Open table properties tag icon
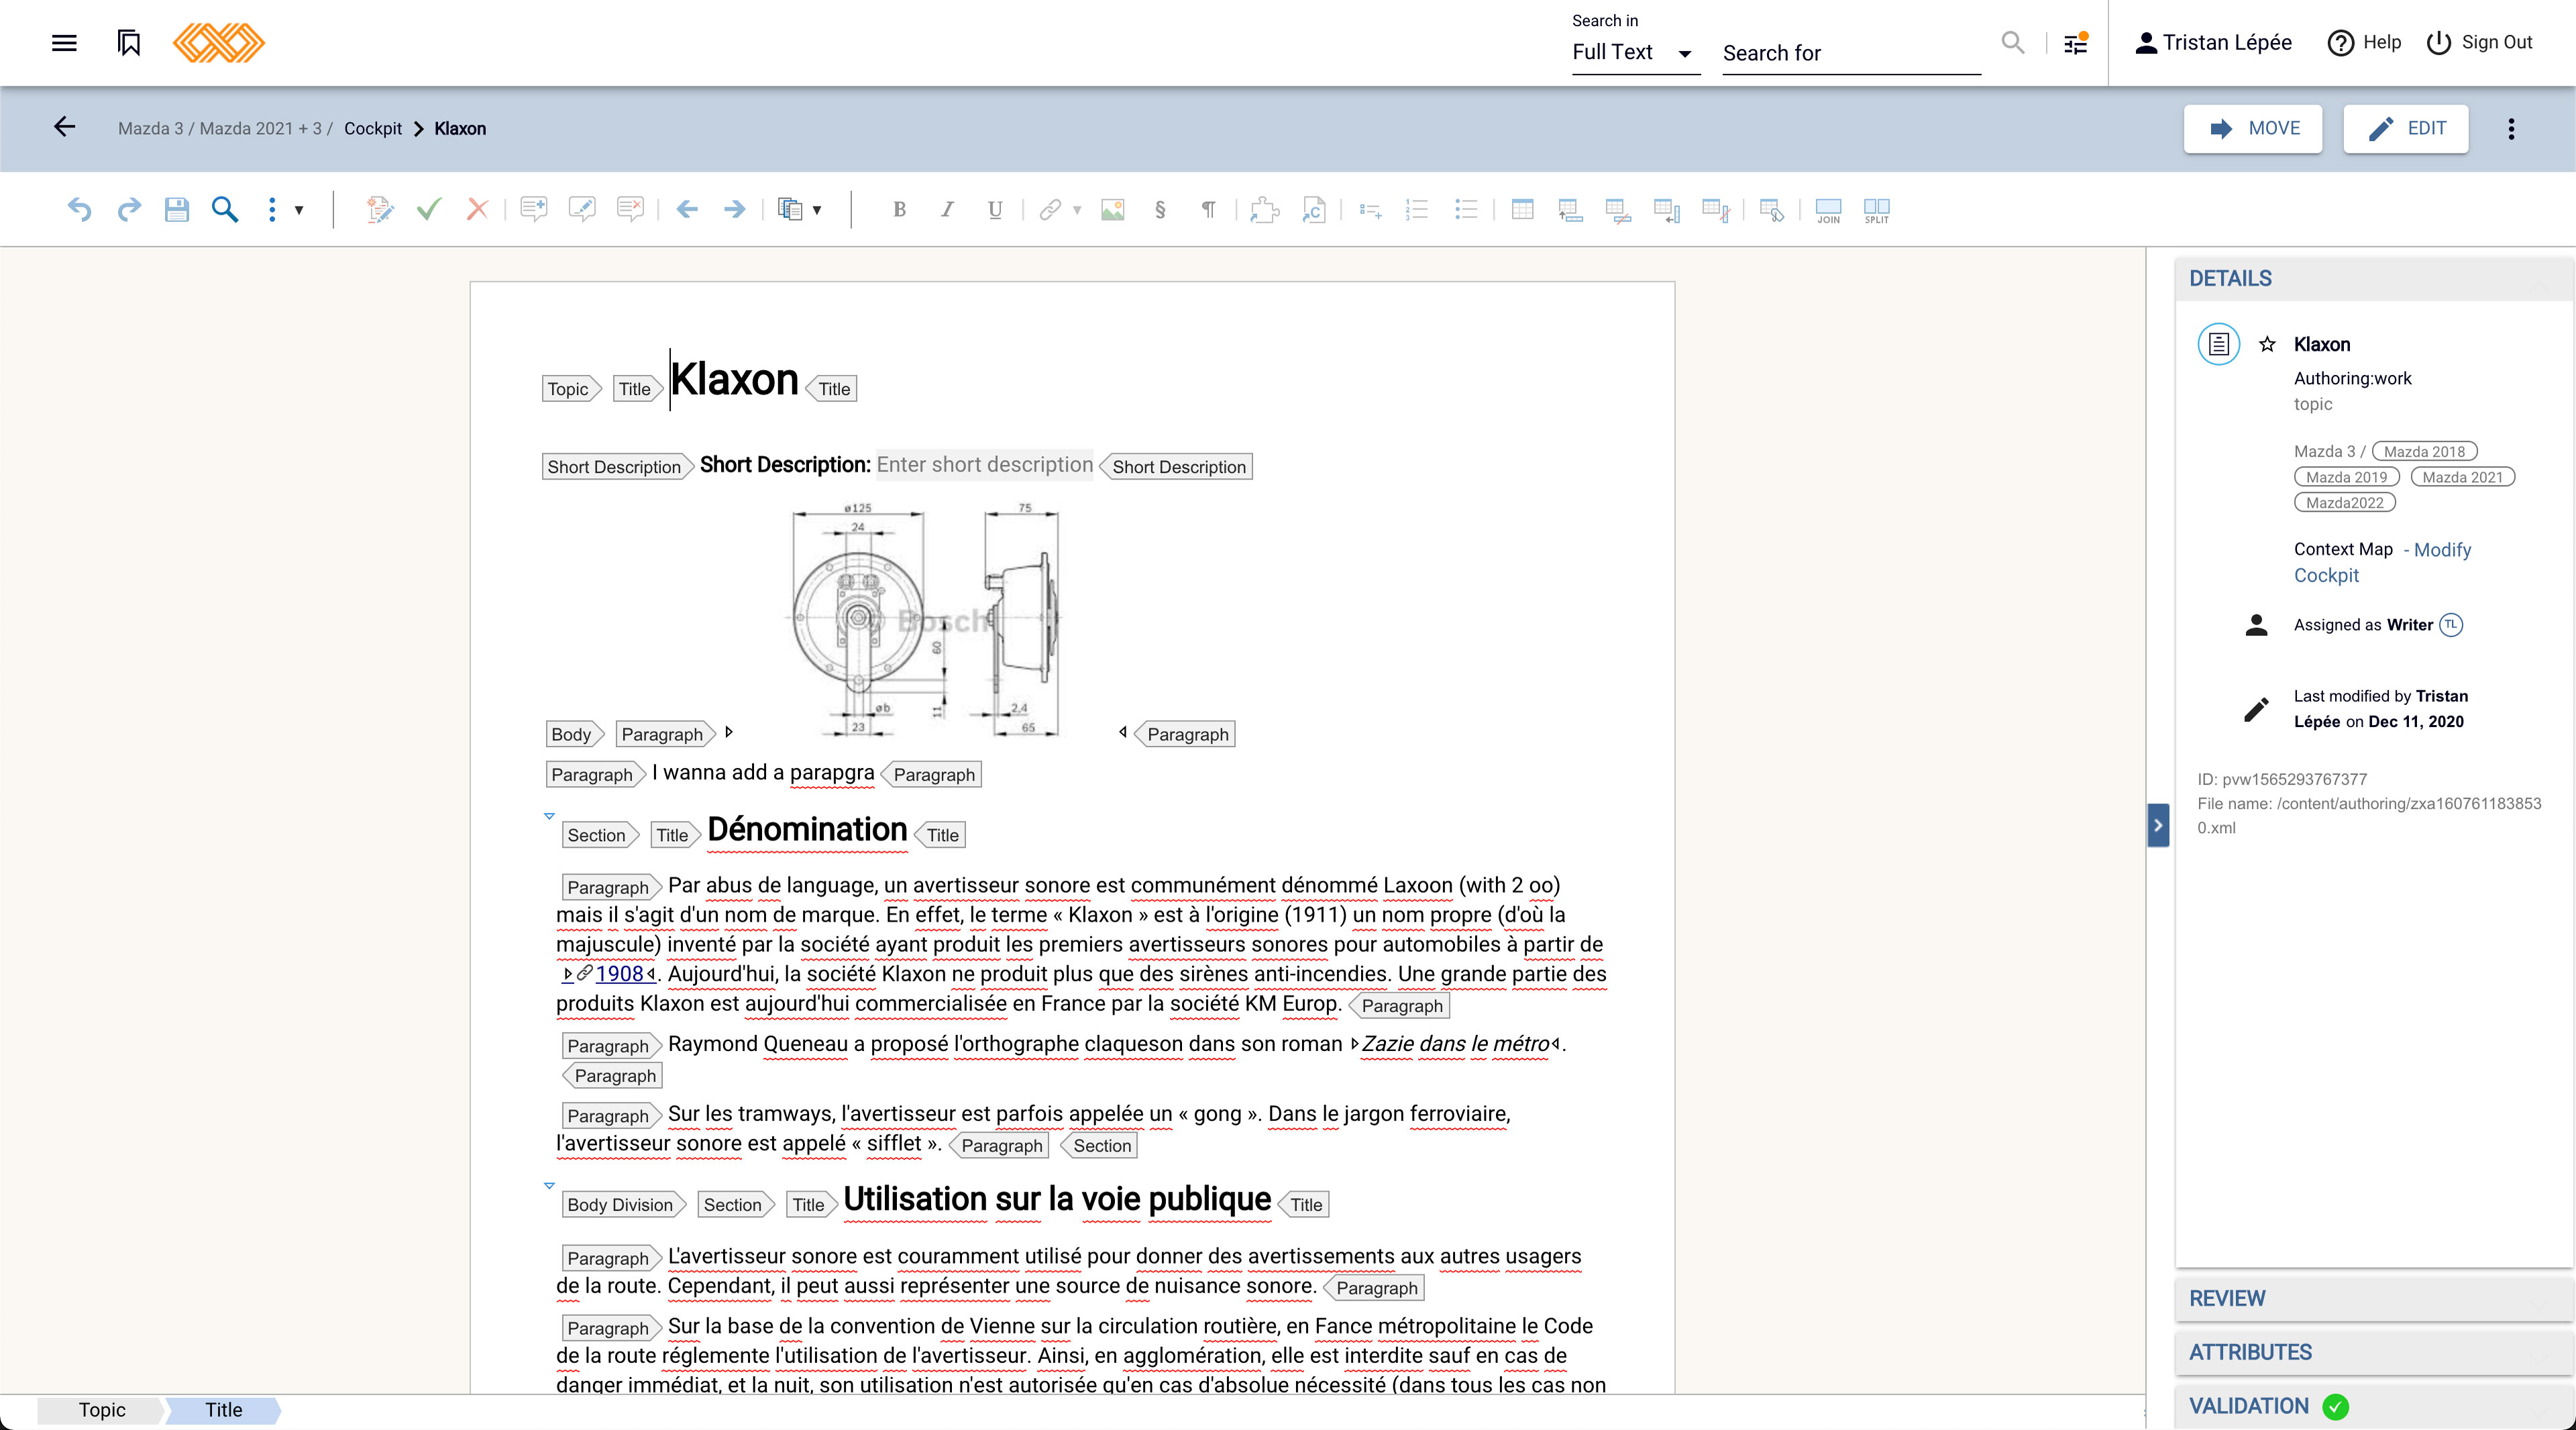The height and width of the screenshot is (1430, 2576). (1772, 209)
